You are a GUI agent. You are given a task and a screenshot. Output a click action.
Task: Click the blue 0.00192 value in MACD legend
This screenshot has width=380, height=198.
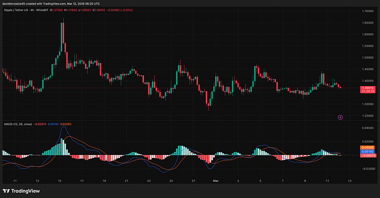point(53,124)
